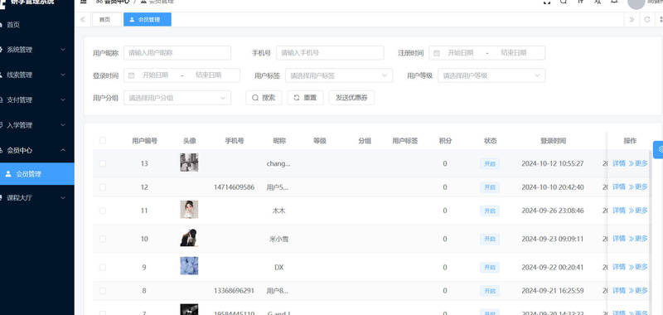663x315 pixels.
Task: Click the avatar thumbnail of user 13
Action: pyautogui.click(x=189, y=162)
